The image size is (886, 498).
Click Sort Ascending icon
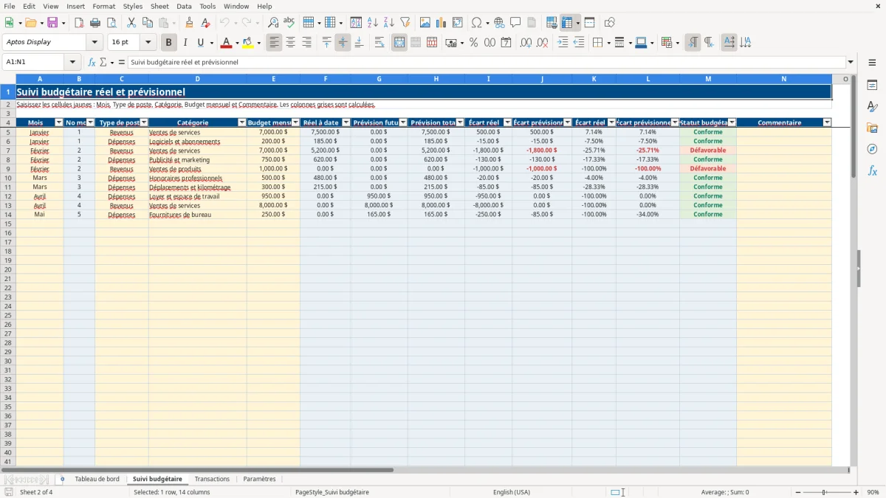click(372, 23)
